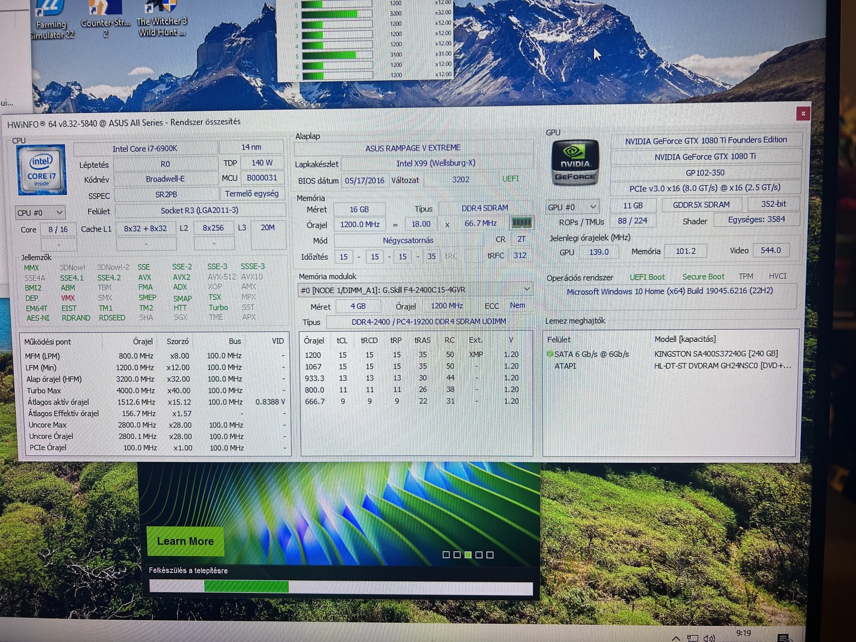
Task: Click the TPM indicator label
Action: click(x=746, y=276)
